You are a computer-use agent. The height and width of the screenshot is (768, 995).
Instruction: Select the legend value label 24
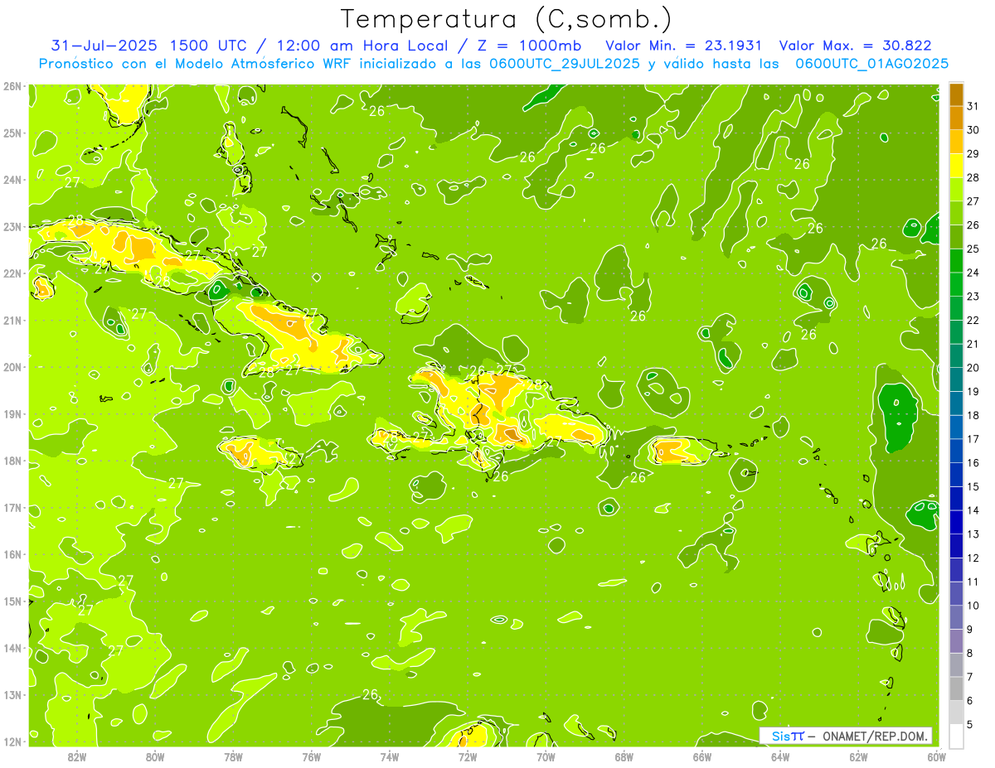pyautogui.click(x=972, y=273)
